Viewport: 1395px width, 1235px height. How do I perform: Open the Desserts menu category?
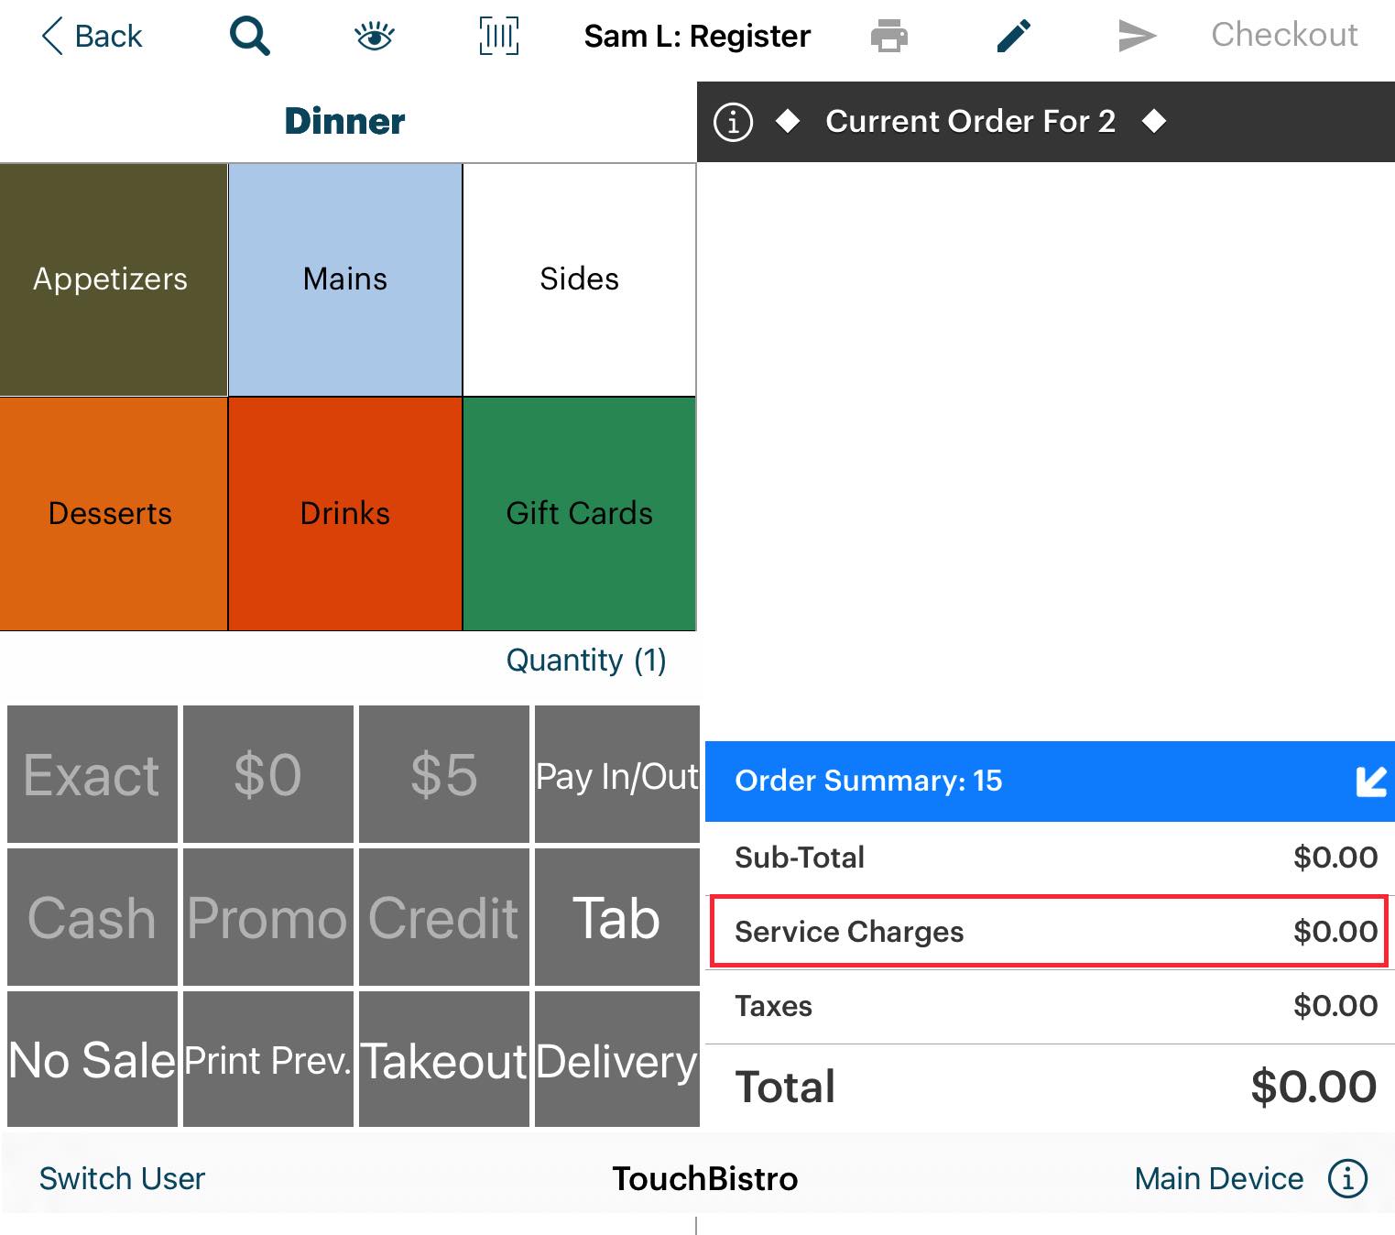point(110,513)
